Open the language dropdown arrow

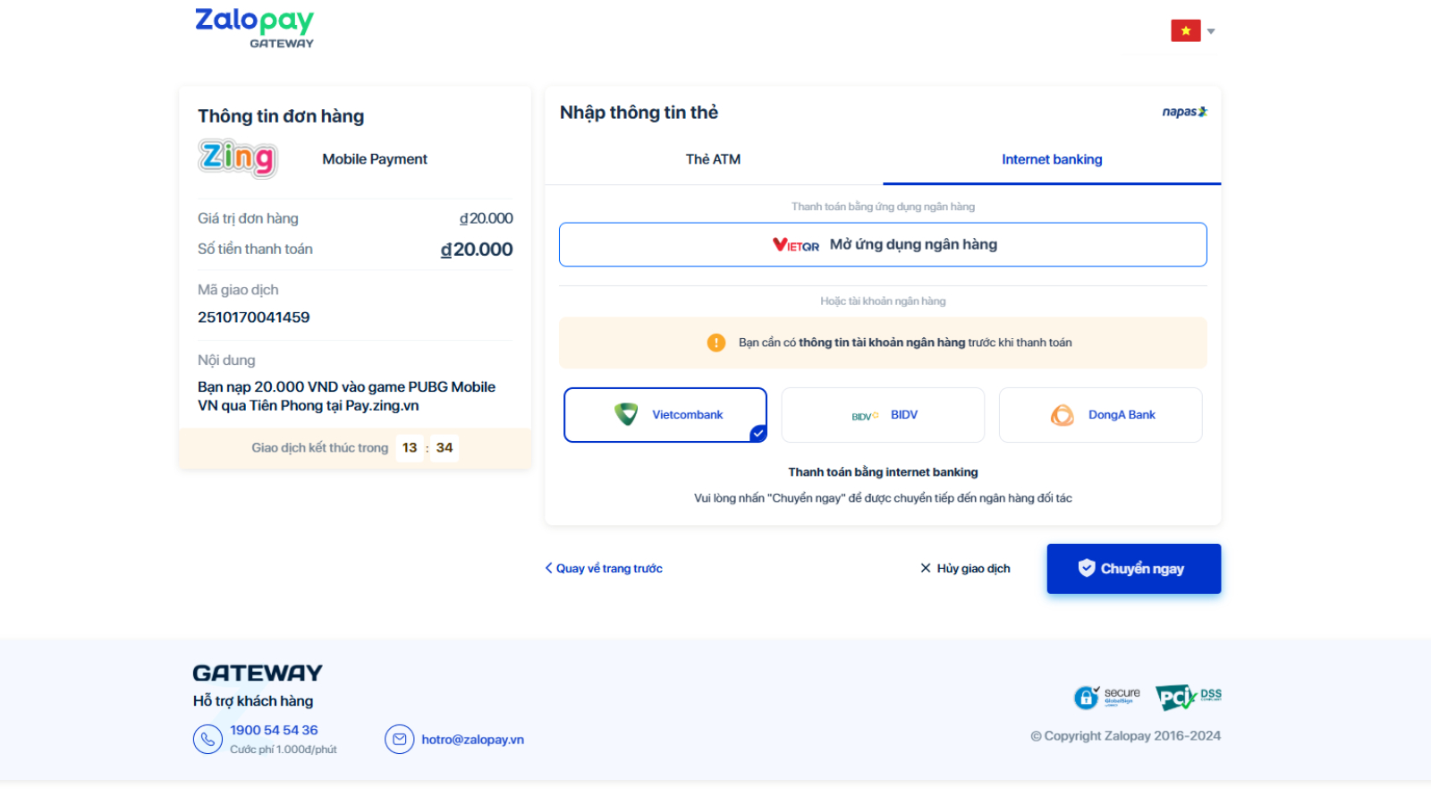click(1211, 31)
